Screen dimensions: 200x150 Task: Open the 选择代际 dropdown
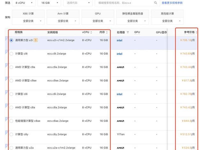pos(78,3)
